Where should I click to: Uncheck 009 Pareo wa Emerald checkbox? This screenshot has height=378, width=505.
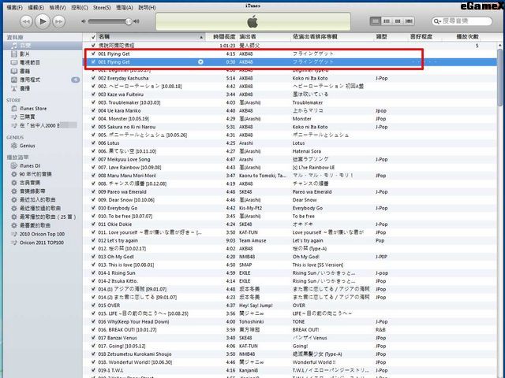click(x=93, y=192)
